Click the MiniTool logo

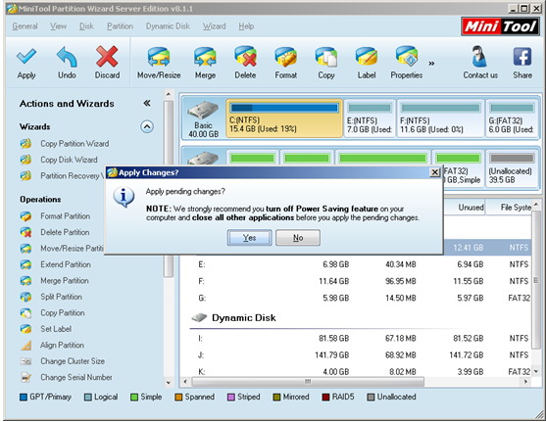[500, 26]
